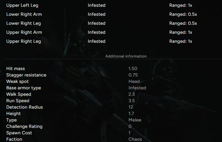Click the Lower Right Leg row label
Screen dimensions: 222x142
pos(23,23)
